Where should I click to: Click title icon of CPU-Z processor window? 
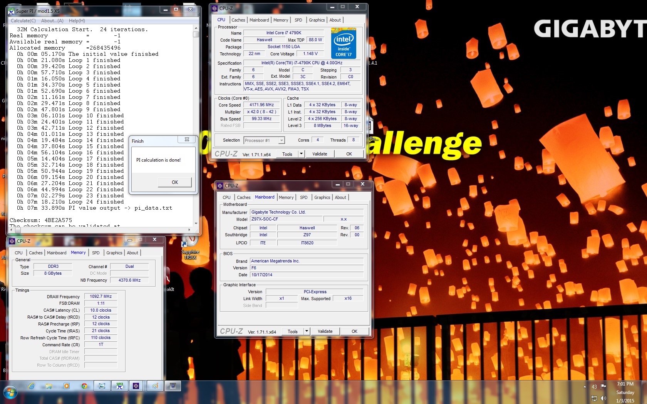point(215,8)
